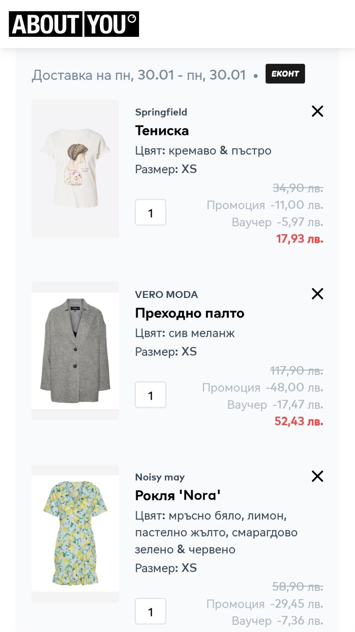Open the Преходно палто product title
Viewport: 355px width, 632px height.
(x=190, y=313)
